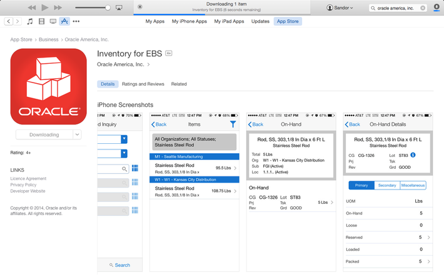
Task: Open the 5 Lbs on-hand row chevron
Action: (x=332, y=202)
